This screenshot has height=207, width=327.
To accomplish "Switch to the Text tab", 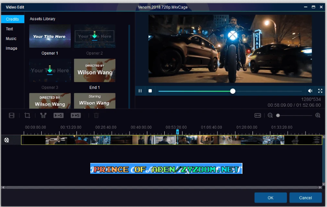I will tap(9, 29).
